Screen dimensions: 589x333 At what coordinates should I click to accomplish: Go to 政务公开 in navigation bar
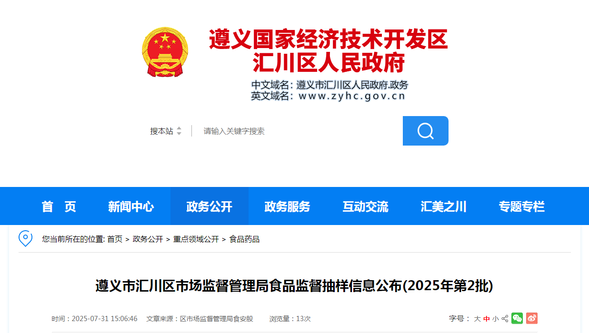point(210,206)
